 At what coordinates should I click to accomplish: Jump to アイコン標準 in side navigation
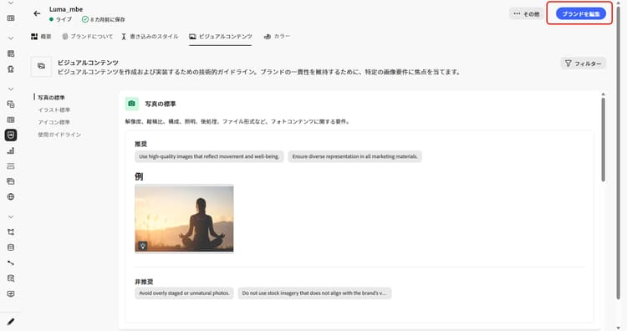pos(54,122)
